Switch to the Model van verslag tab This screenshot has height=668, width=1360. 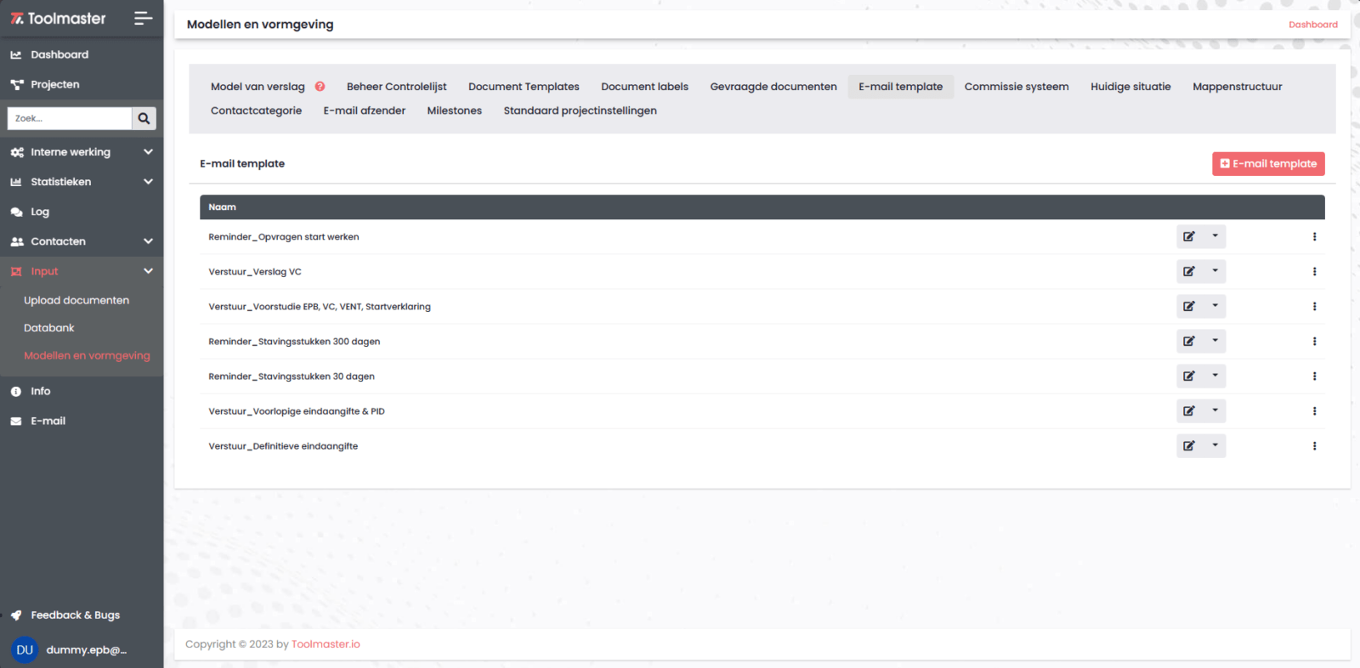click(258, 87)
